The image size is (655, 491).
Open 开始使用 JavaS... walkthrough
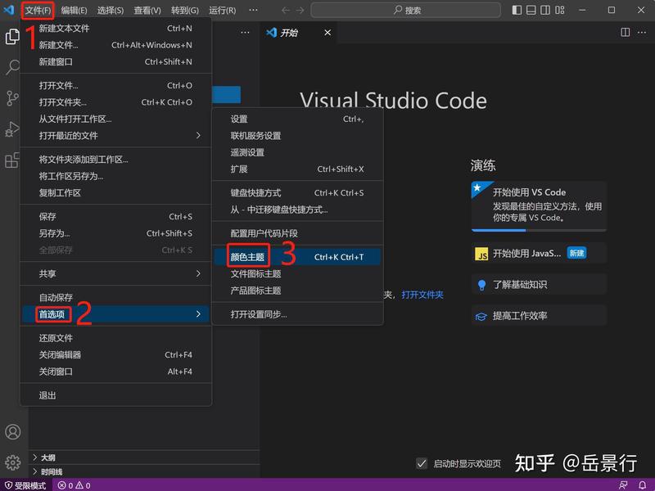coord(539,253)
